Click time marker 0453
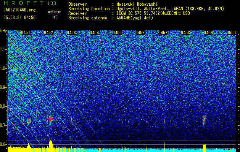The image size is (240, 152). tap(71, 33)
